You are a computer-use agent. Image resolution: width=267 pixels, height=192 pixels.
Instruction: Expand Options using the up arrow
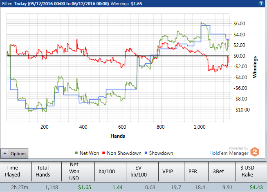(5, 154)
